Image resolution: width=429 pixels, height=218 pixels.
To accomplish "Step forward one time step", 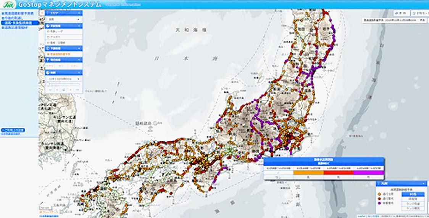I will pos(71,90).
